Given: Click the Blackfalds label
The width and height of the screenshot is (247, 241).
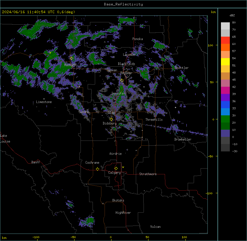Looking at the screenshot, I should (x=126, y=64).
